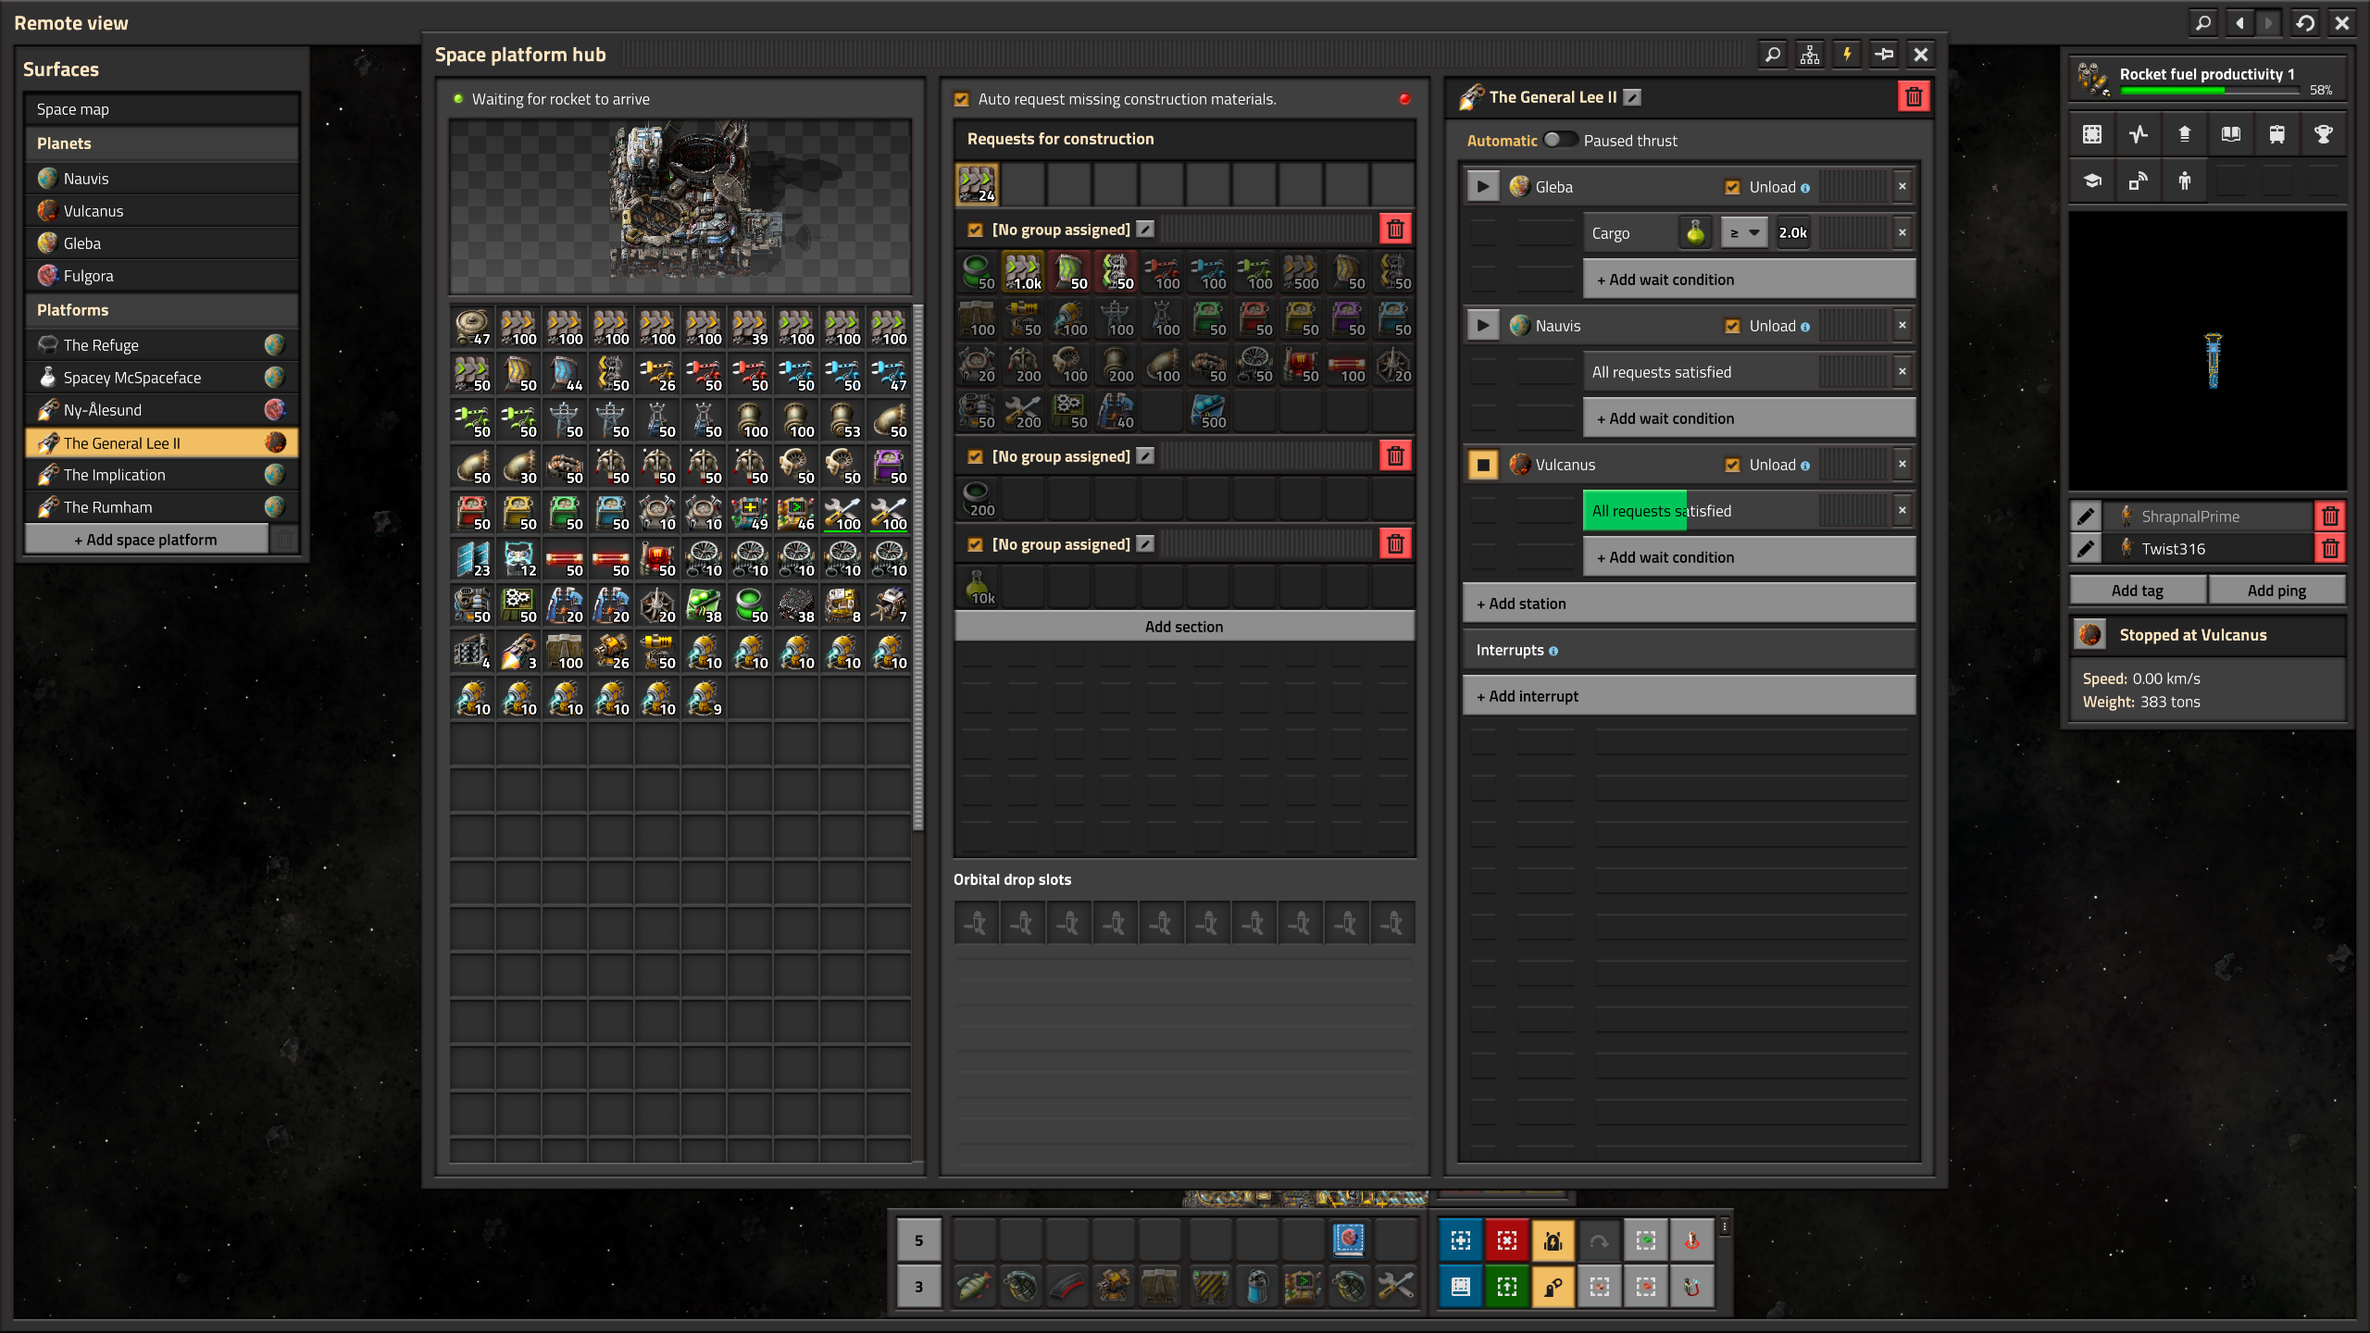Screen dimensions: 2370x1333
Task: Toggle Unload checkbox for Gleba
Action: click(1732, 187)
